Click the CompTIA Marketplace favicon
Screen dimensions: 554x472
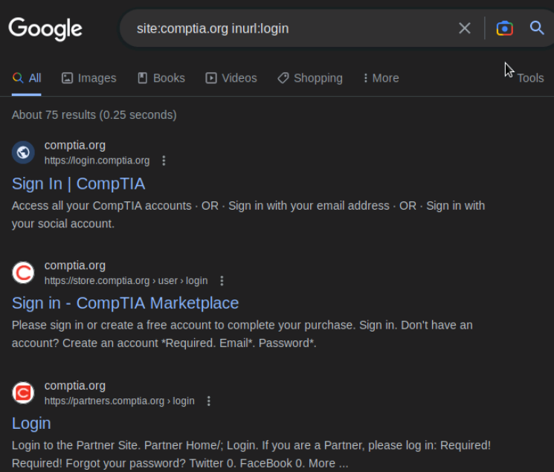[x=23, y=273]
